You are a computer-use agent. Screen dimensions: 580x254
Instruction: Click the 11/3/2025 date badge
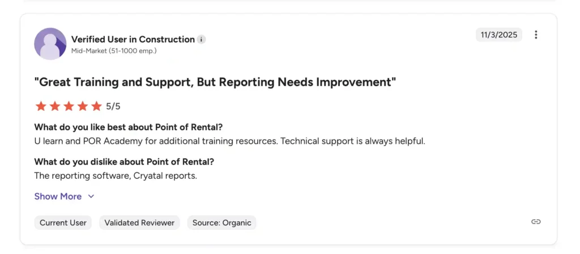coord(499,35)
